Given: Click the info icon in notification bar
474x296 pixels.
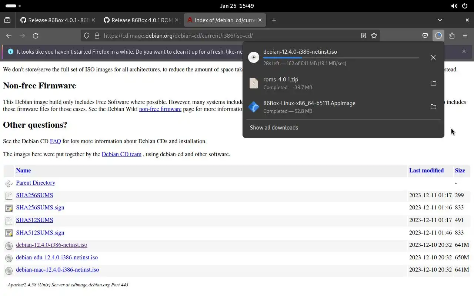Looking at the screenshot, I should [10, 52].
